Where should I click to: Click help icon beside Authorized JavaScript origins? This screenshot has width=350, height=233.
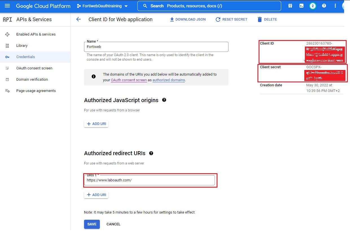point(164,100)
